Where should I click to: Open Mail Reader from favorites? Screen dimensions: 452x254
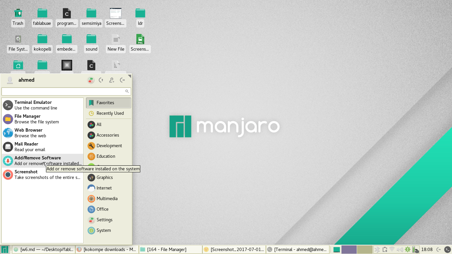pyautogui.click(x=43, y=147)
